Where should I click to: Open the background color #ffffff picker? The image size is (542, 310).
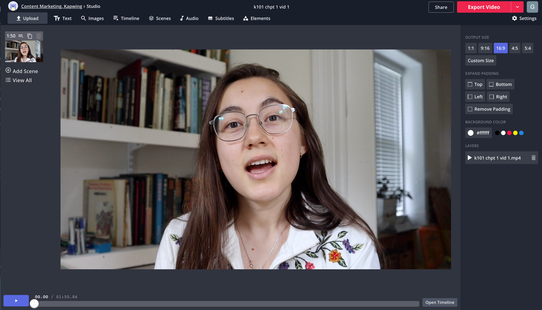tap(479, 133)
